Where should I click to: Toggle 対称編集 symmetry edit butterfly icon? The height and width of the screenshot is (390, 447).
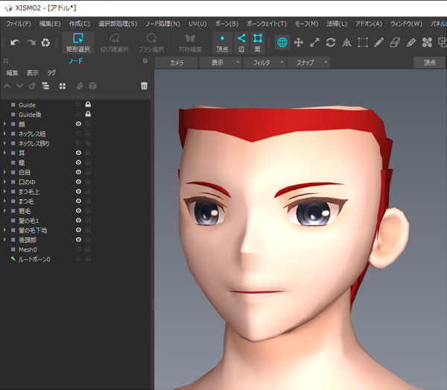[190, 43]
